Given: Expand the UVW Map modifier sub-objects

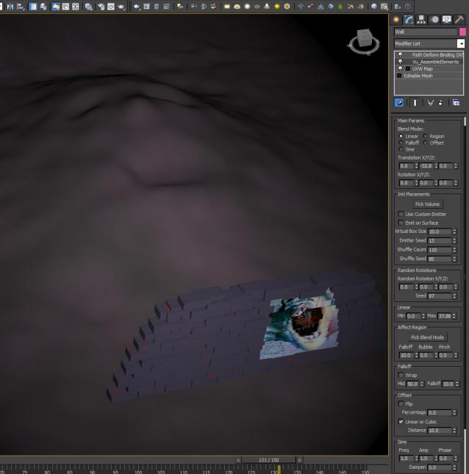Looking at the screenshot, I should 408,68.
